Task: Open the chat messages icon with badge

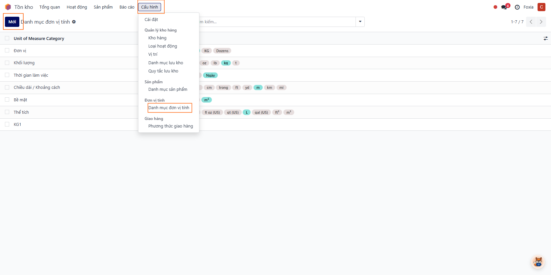Action: click(504, 7)
